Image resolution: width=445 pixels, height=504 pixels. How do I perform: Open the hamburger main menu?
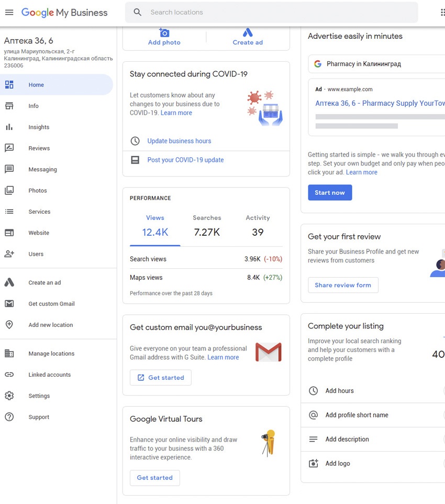(9, 13)
